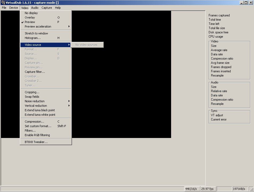
Task: Open the Capture menu
Action: 47,8
